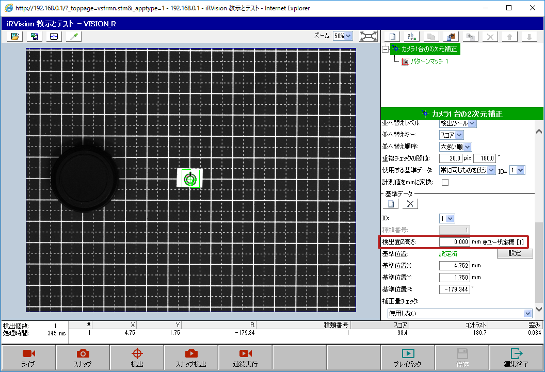545x372 pixels.
Task: Click the save image icon
Action: [x=34, y=36]
